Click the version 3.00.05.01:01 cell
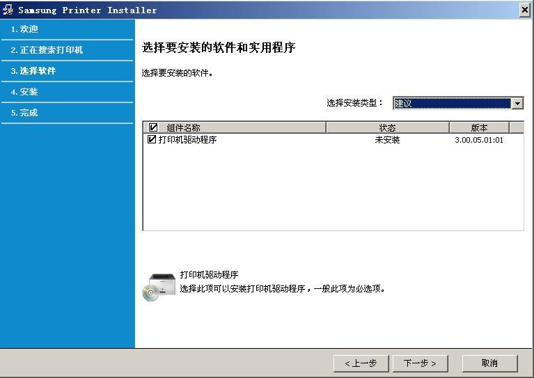 [x=479, y=140]
